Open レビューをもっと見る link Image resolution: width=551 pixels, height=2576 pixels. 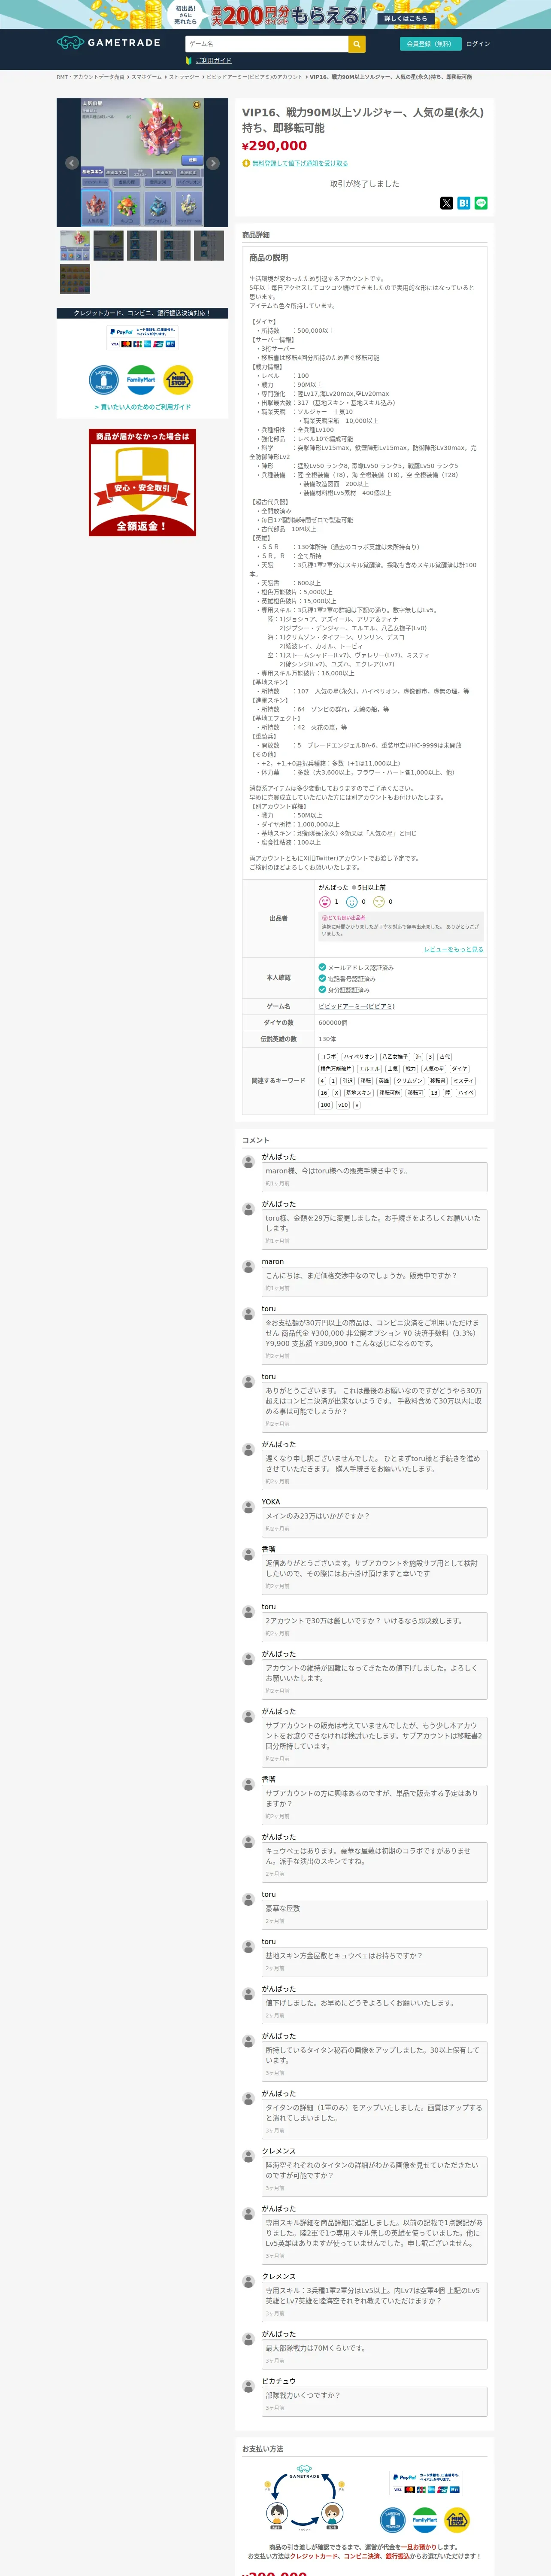453,949
